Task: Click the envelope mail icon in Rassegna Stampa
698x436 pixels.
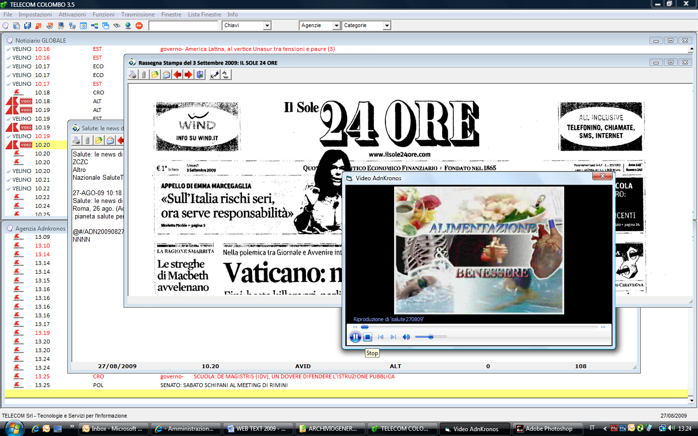Action: pos(166,75)
